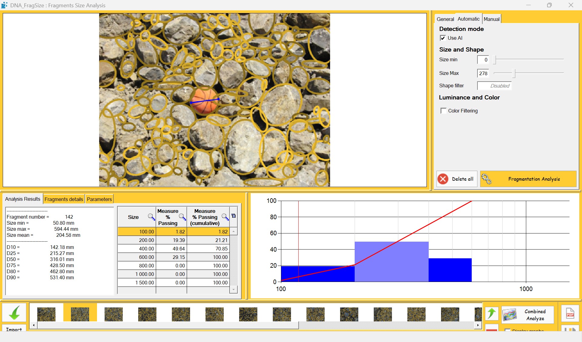
Task: Click the Combined Analyze button
Action: [x=528, y=315]
